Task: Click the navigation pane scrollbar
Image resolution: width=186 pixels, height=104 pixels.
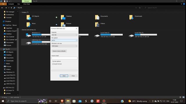Action: 18,60
